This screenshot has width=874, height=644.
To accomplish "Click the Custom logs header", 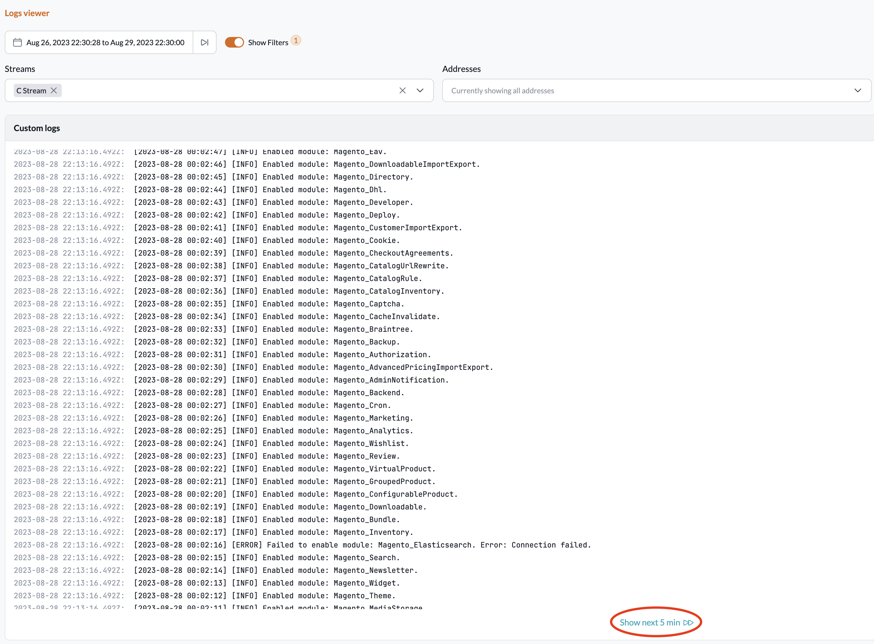I will click(x=37, y=128).
